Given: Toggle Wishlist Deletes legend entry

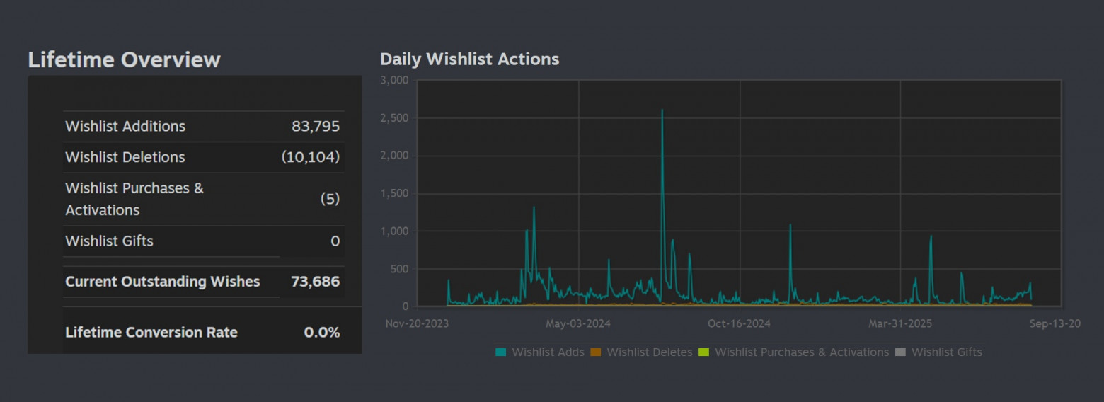Looking at the screenshot, I should tap(641, 352).
